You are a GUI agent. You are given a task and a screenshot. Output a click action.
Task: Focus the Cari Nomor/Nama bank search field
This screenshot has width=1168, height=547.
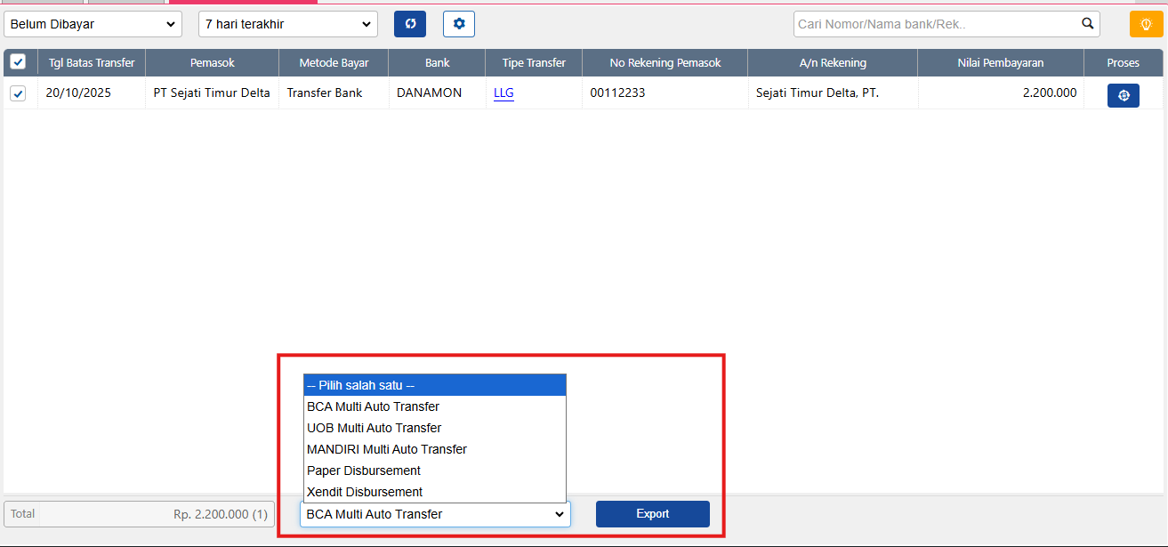(934, 24)
